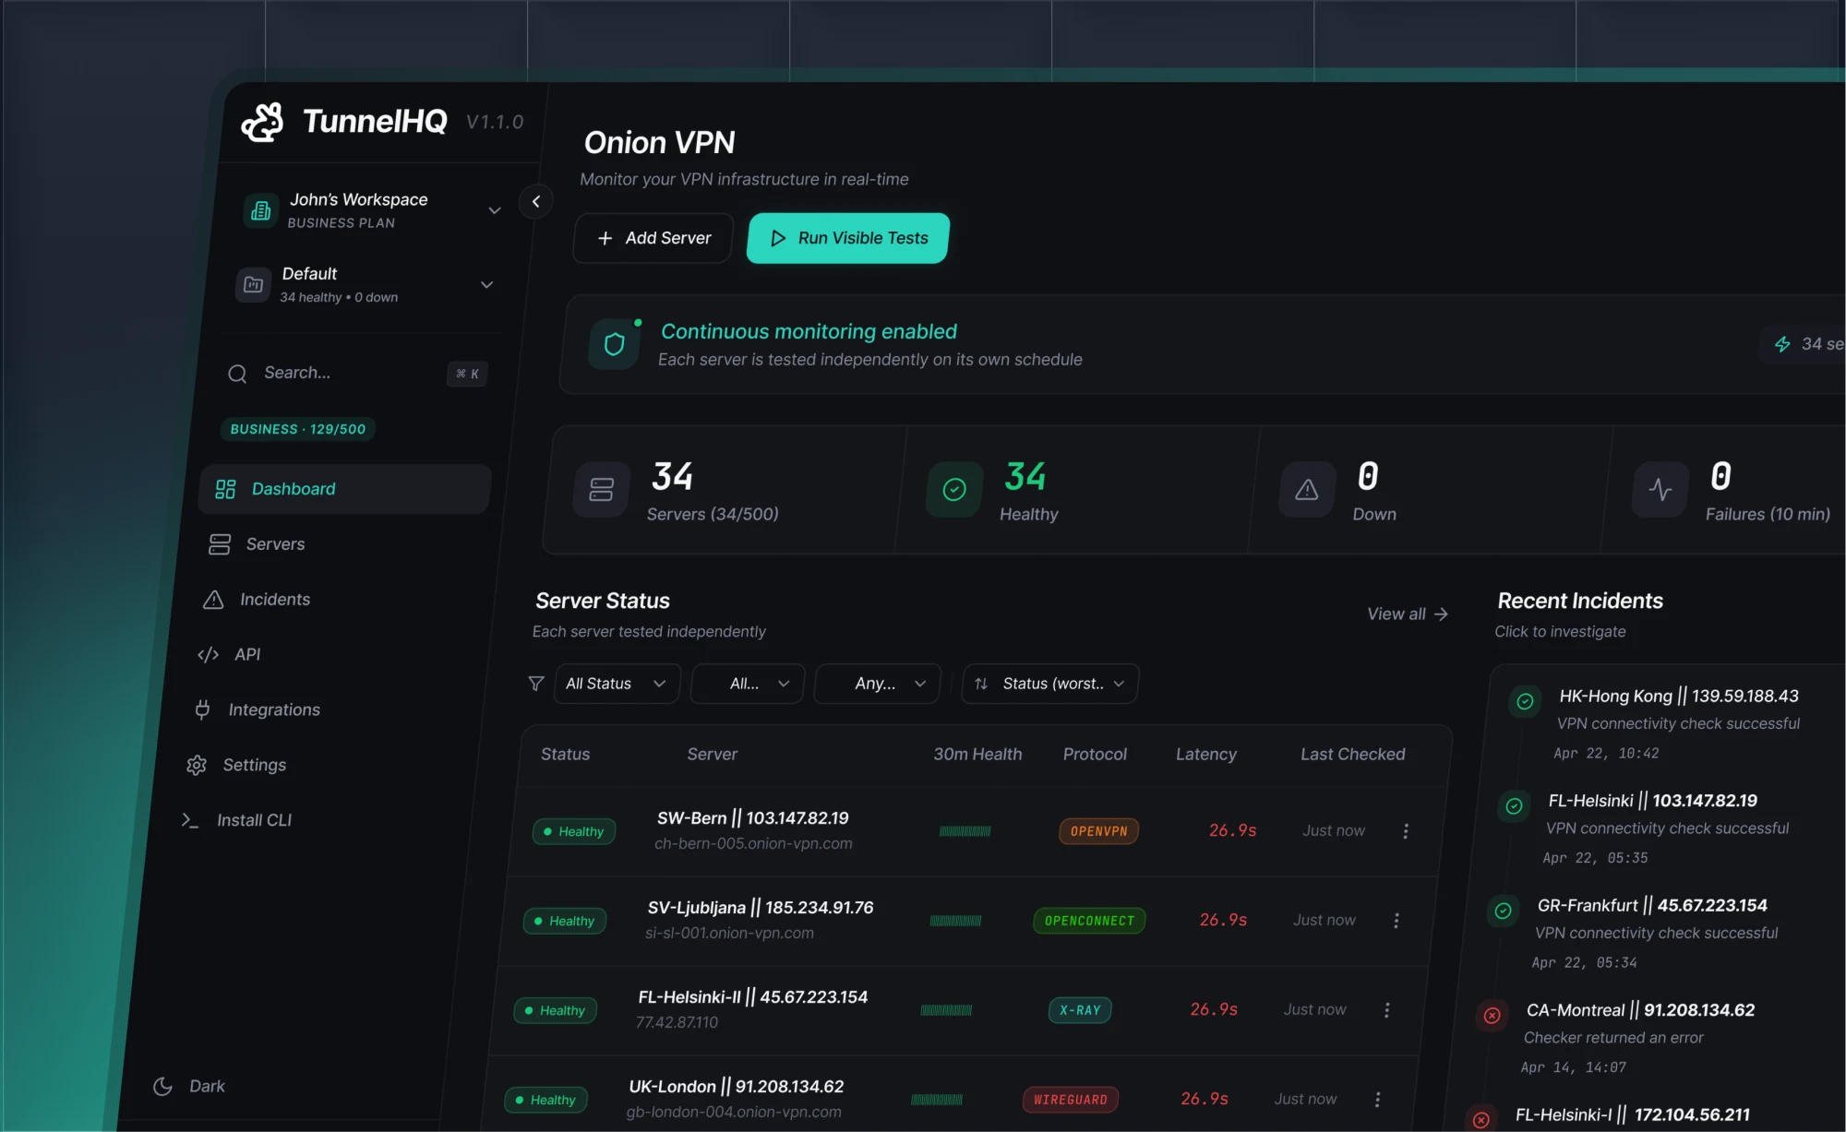
Task: Click the Last Checked column header
Action: tap(1352, 755)
